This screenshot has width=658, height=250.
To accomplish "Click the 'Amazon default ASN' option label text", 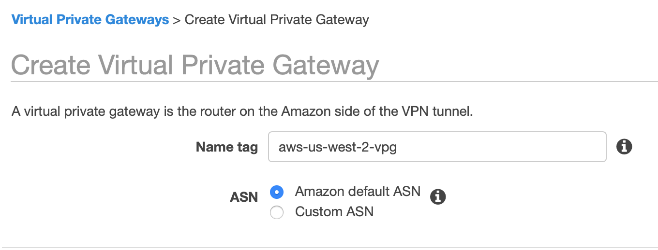I will click(x=358, y=192).
